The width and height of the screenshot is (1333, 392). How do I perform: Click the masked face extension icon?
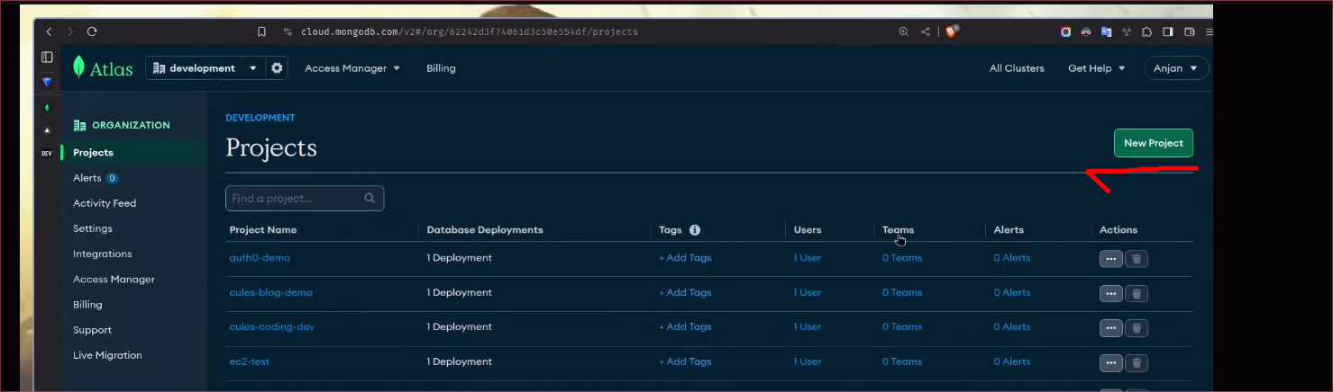click(1086, 31)
